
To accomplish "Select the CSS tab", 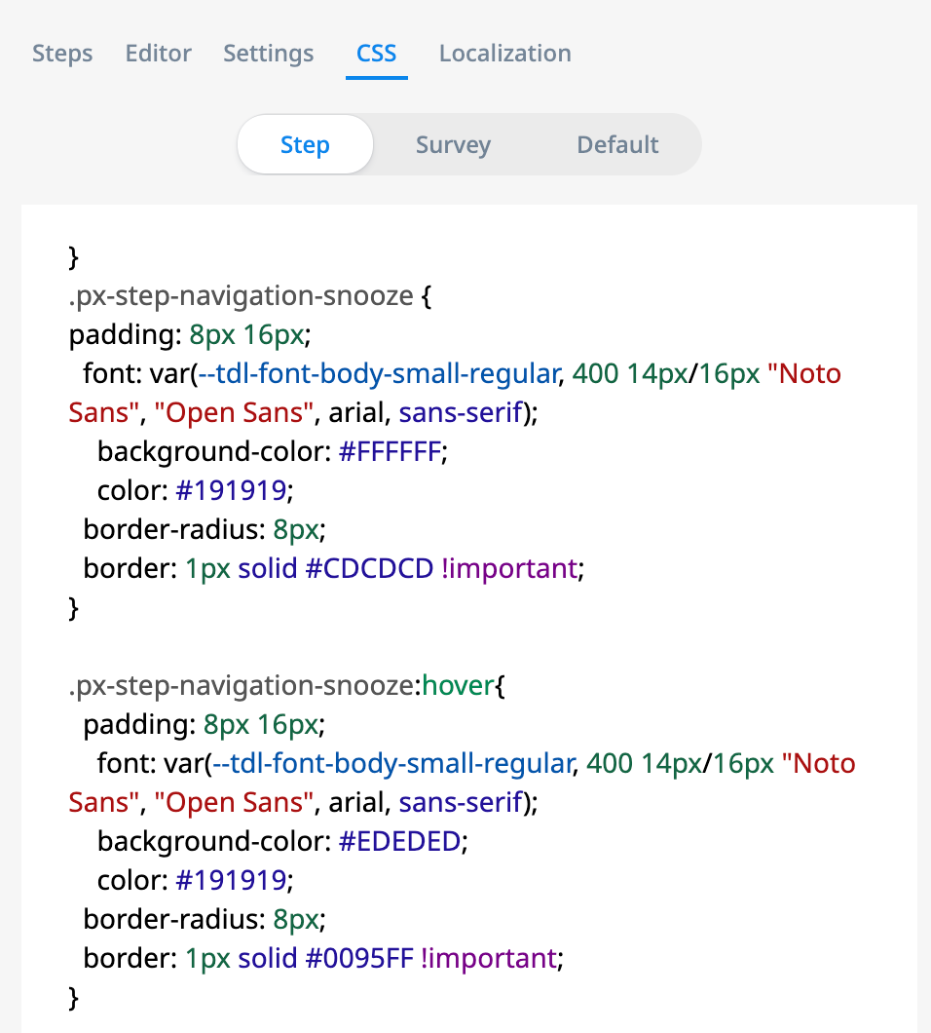I will coord(377,54).
